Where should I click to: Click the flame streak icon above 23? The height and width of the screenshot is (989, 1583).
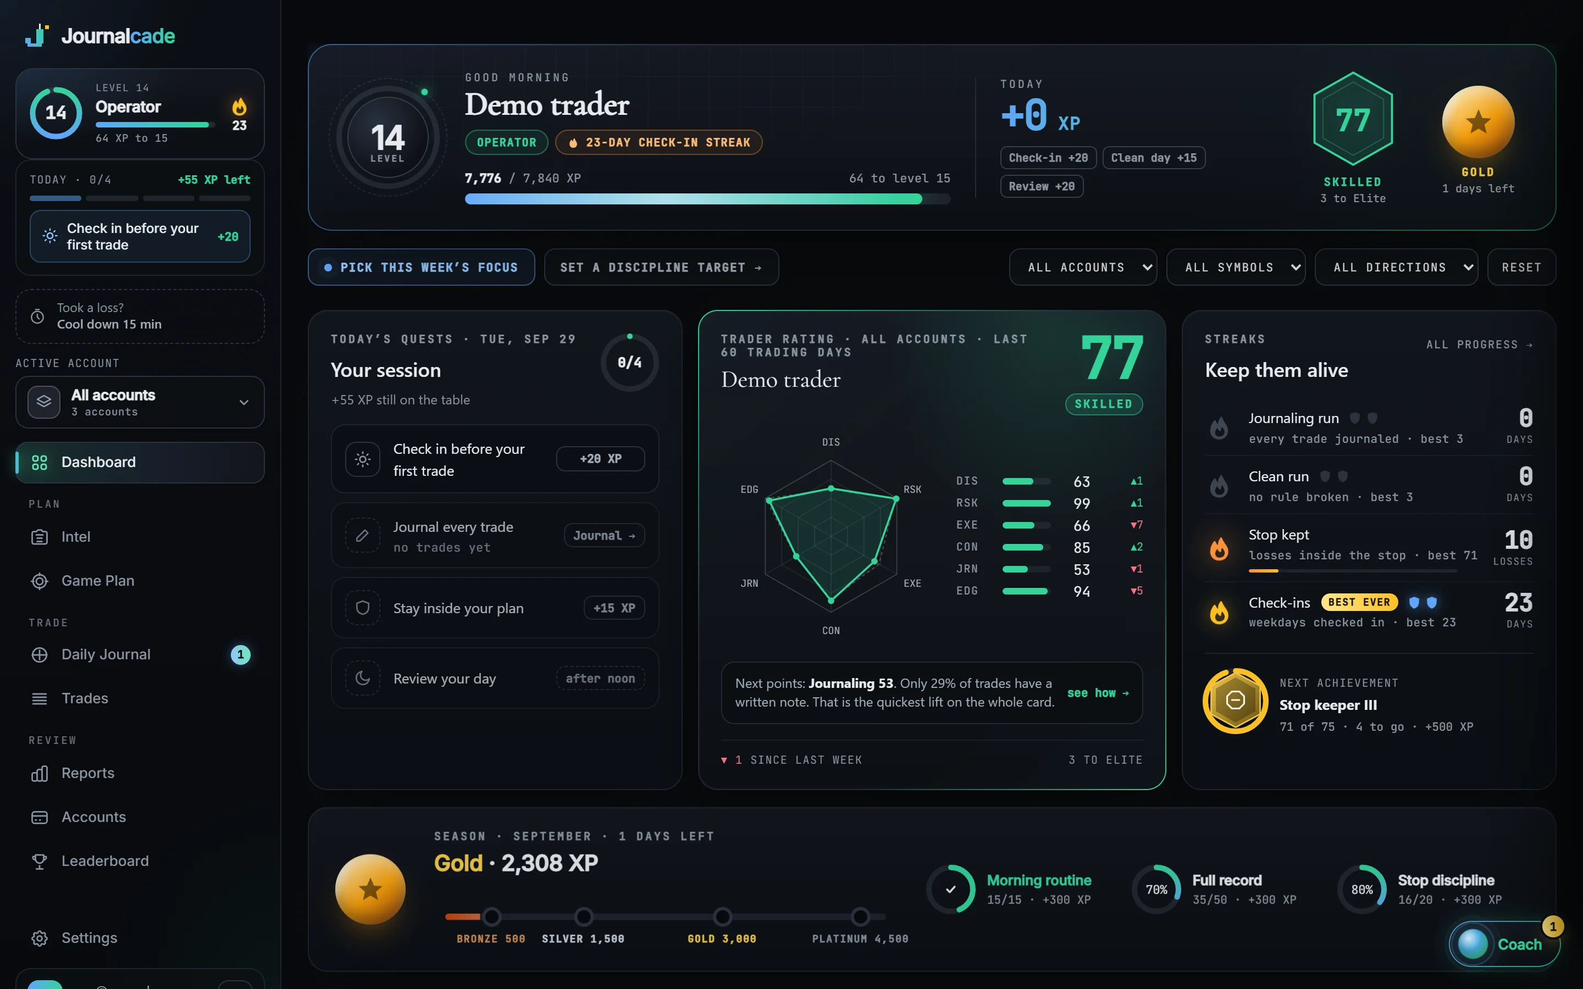pos(240,107)
